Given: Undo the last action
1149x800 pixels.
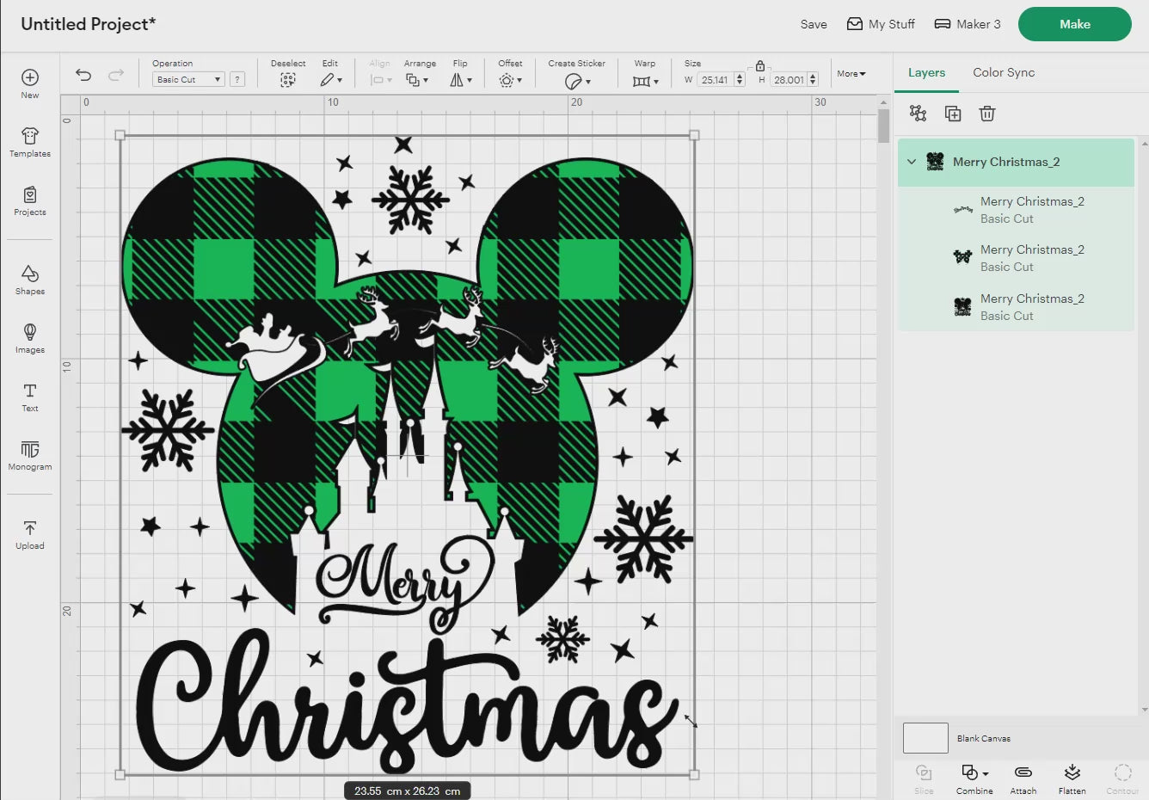Looking at the screenshot, I should 83,75.
